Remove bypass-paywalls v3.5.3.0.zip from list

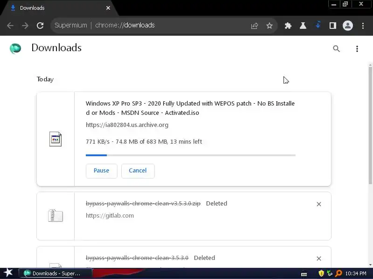(319, 204)
